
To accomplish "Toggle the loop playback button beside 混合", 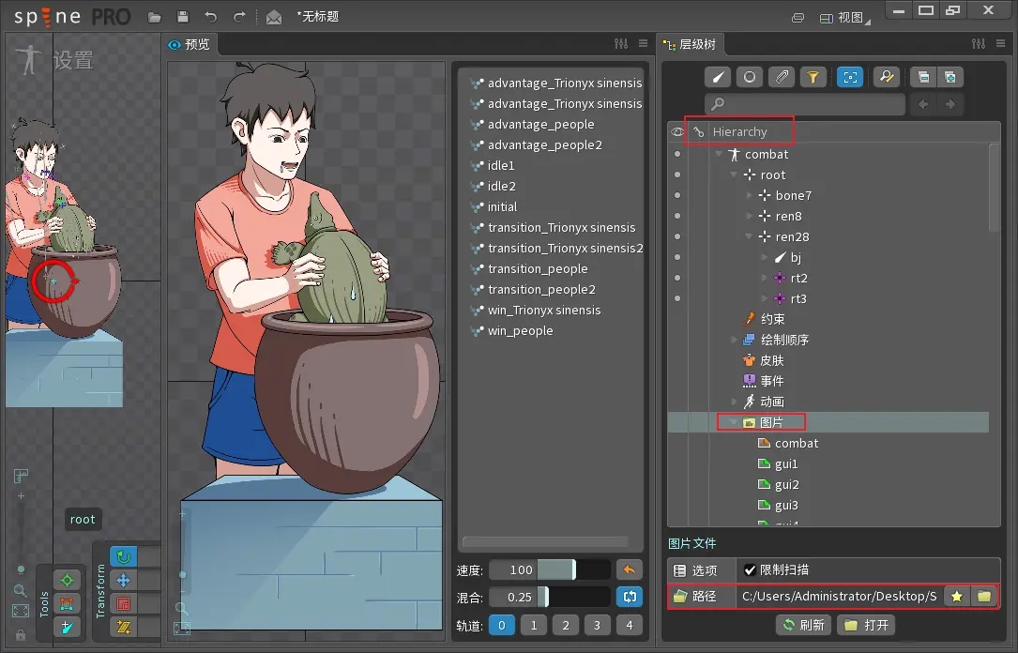I will tap(630, 597).
